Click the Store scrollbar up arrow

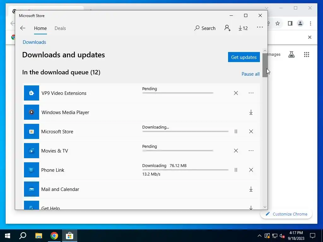pyautogui.click(x=265, y=51)
